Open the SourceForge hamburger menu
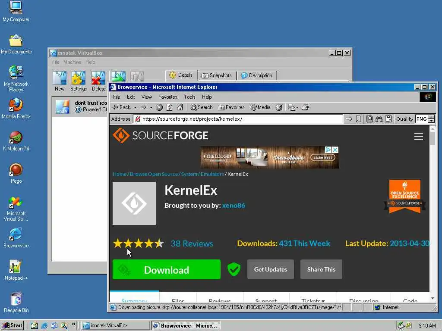The width and height of the screenshot is (442, 331). (x=419, y=136)
